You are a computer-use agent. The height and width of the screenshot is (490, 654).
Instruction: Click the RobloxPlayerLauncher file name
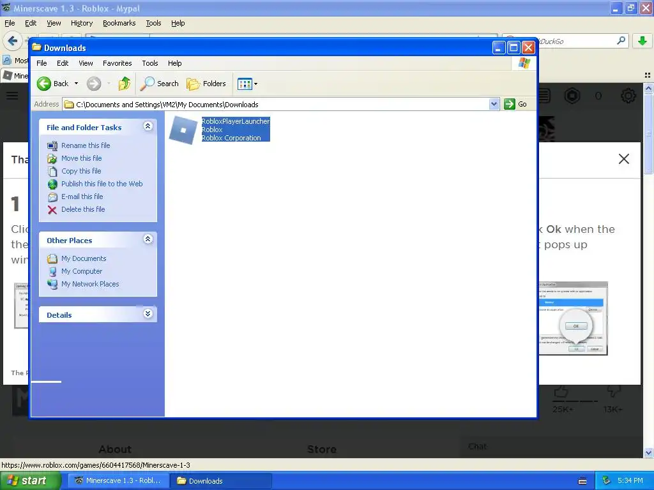pos(236,121)
